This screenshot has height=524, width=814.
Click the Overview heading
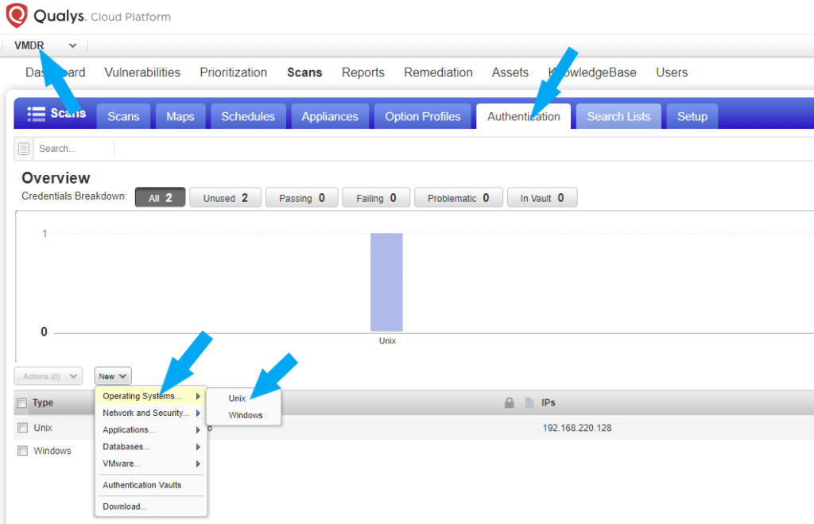coord(56,178)
